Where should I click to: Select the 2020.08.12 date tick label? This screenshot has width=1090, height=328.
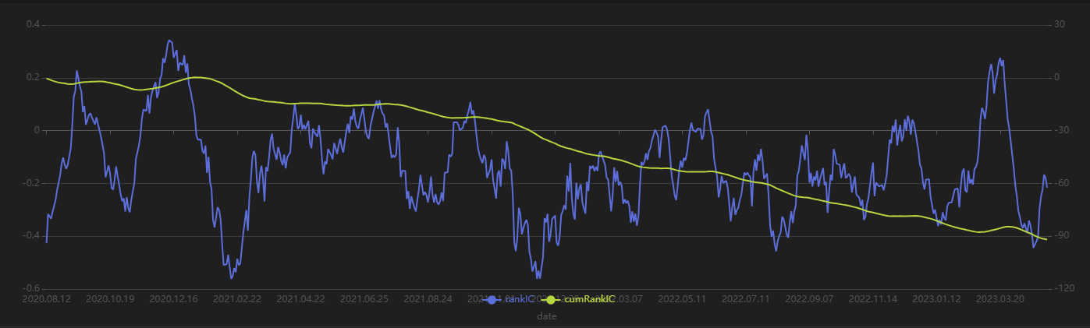[x=46, y=298]
